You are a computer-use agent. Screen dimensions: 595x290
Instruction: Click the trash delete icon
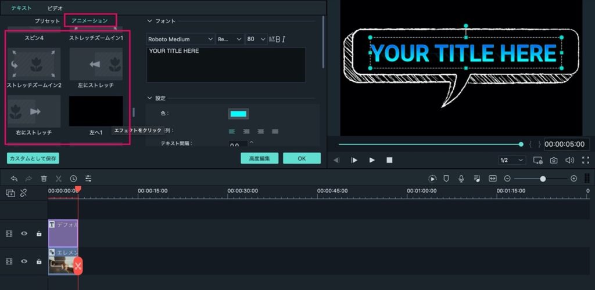tap(44, 179)
